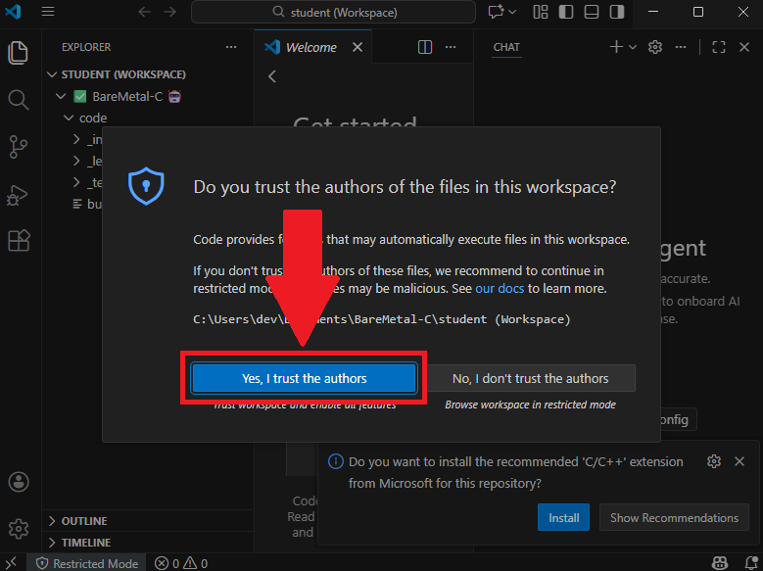Open Explorer's Views and More Actions menu
The image size is (763, 571).
(x=231, y=47)
